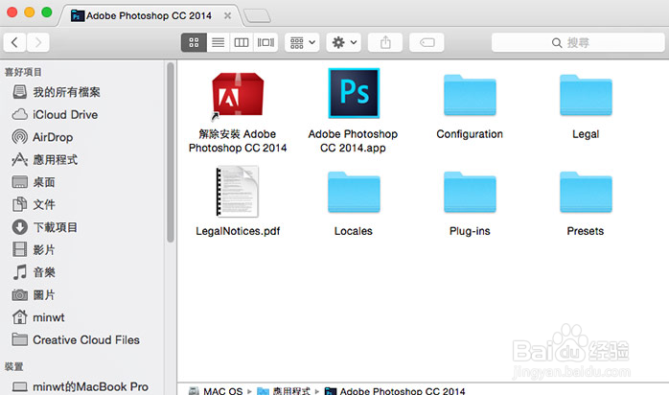Image resolution: width=669 pixels, height=395 pixels.
Task: Switch to column view
Action: (x=242, y=42)
